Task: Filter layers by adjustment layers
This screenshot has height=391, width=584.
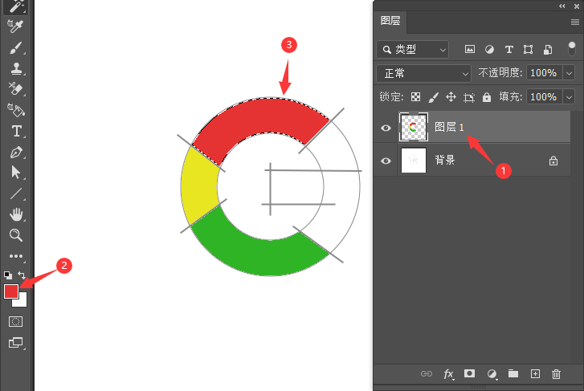Action: click(489, 49)
